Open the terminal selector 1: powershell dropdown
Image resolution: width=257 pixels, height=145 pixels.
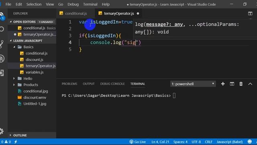(x=193, y=84)
